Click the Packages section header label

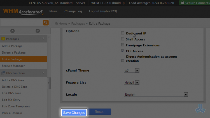pyautogui.click(x=12, y=39)
